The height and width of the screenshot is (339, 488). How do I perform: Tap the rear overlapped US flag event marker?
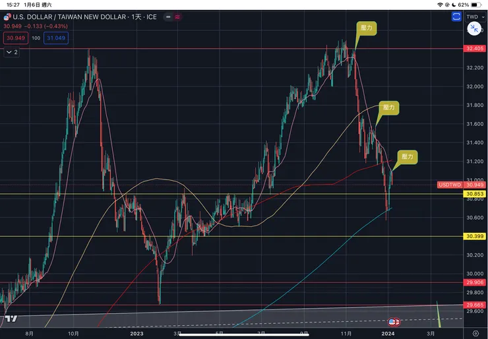[x=398, y=323]
